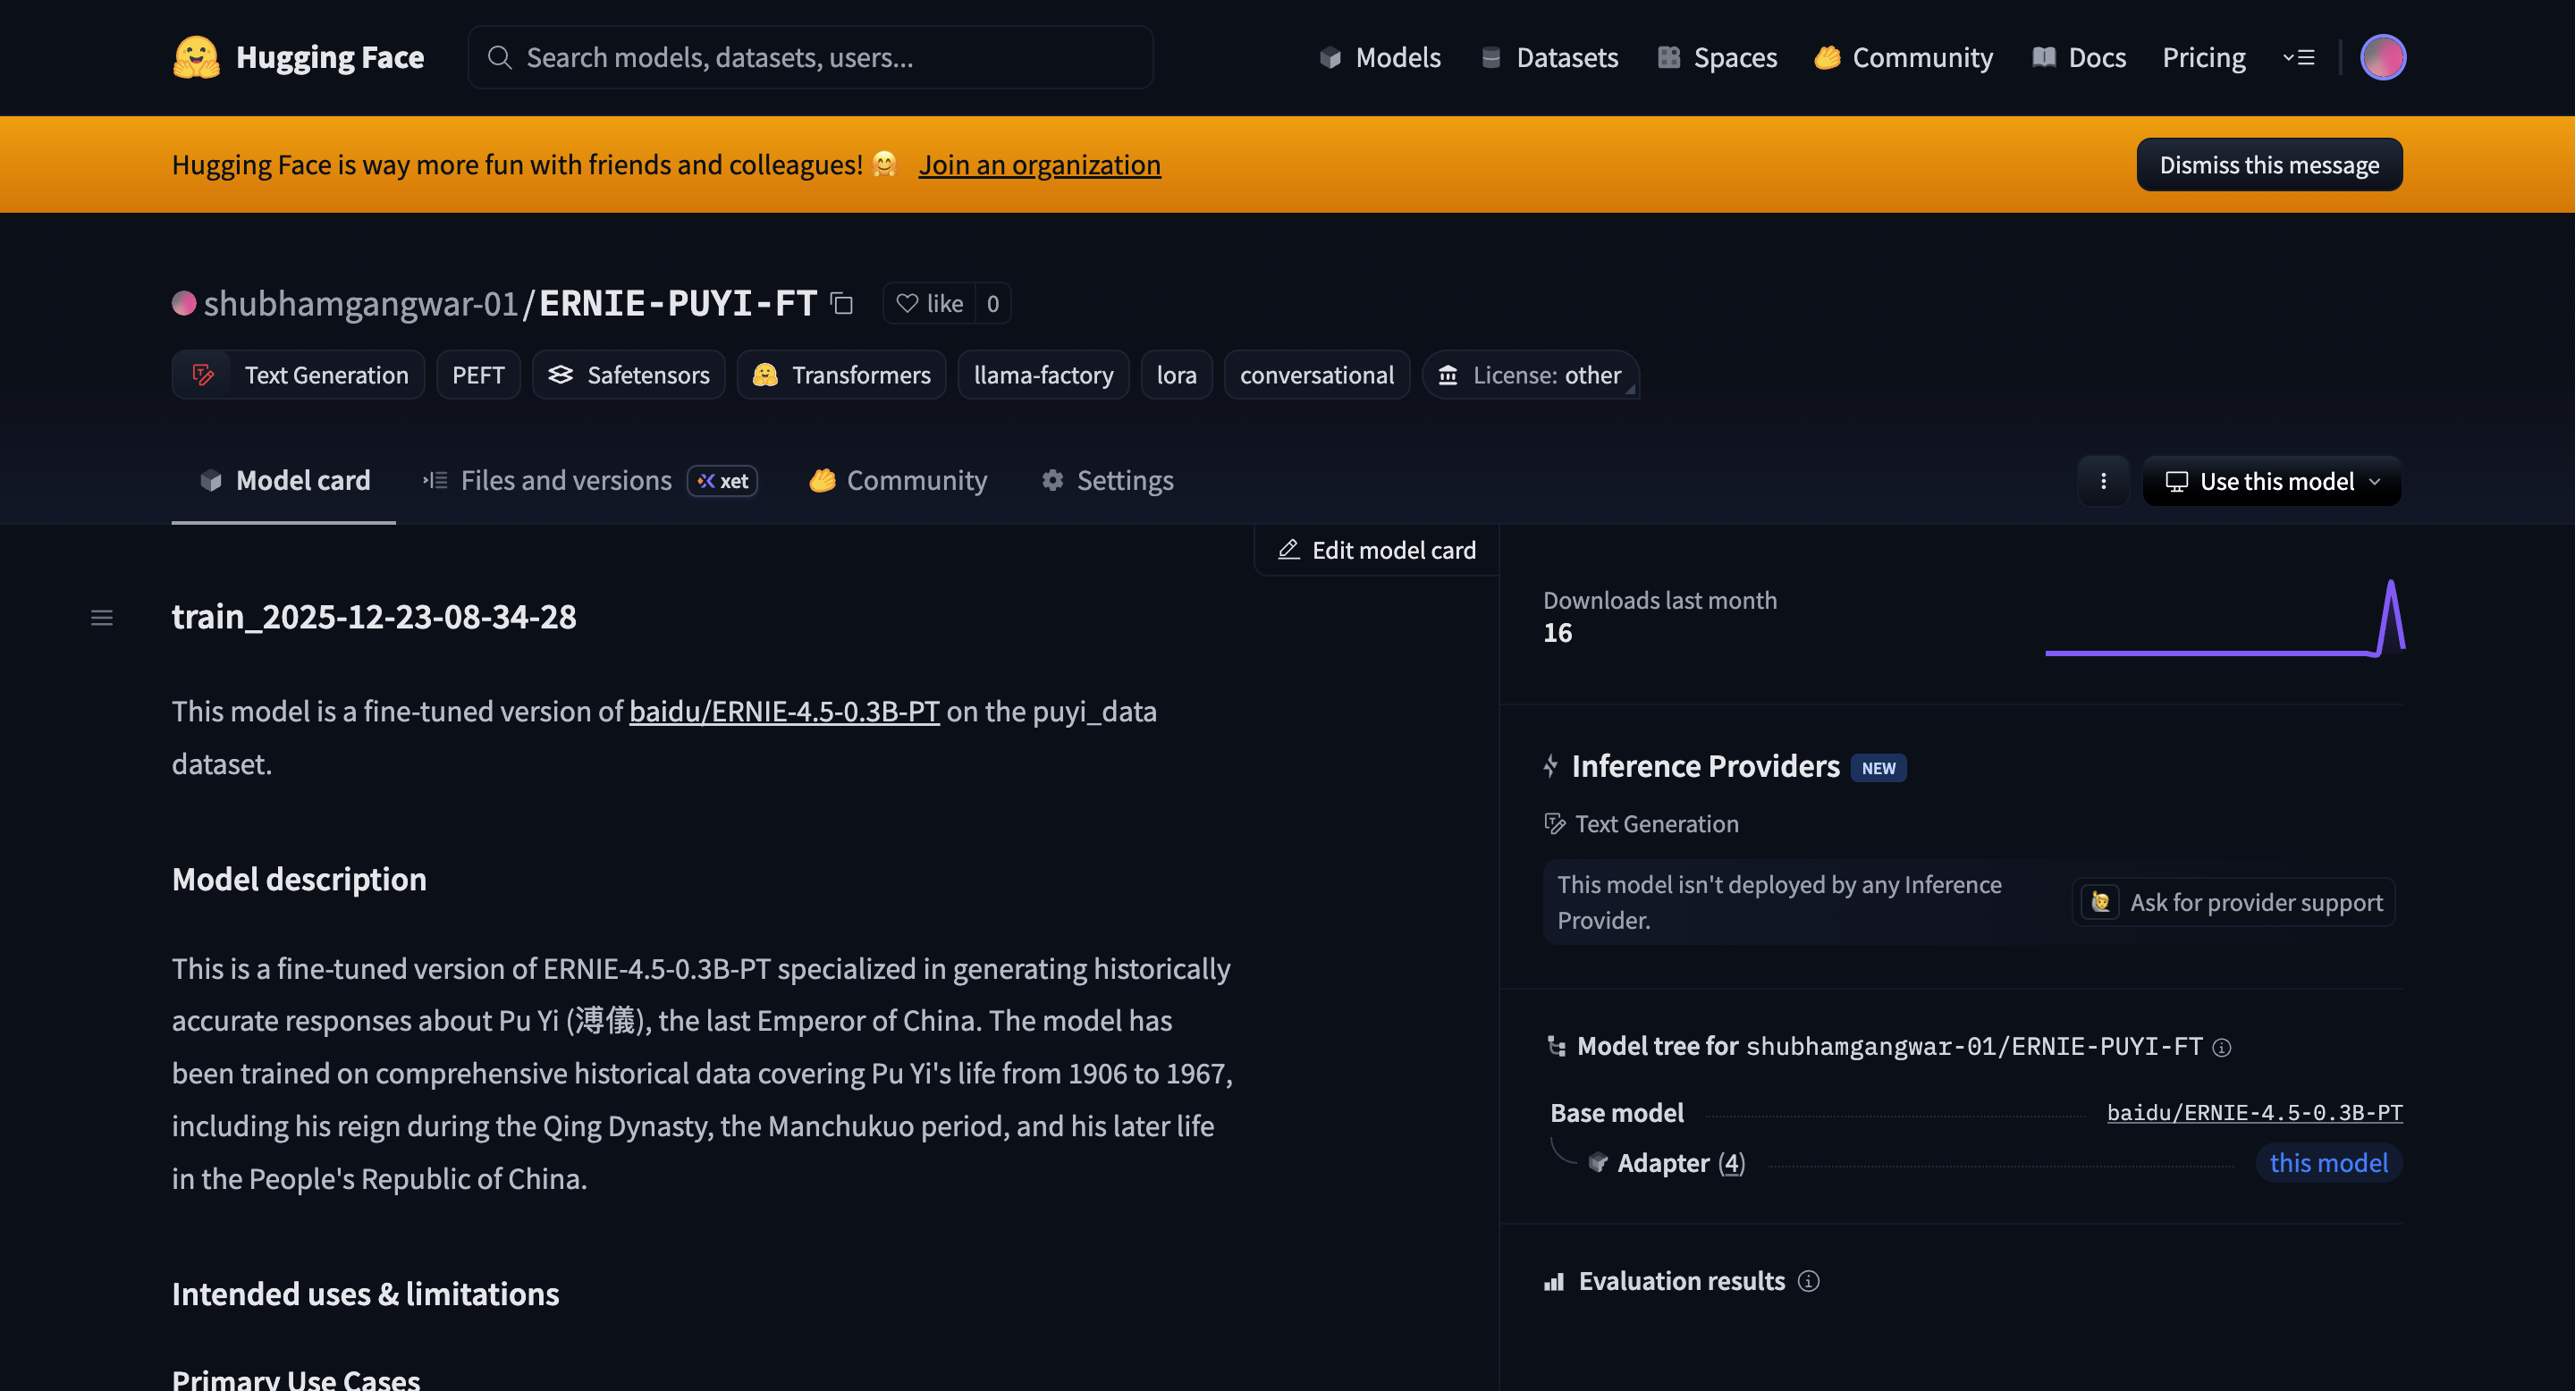The image size is (2575, 1391).
Task: Expand the navigation more-menu icon
Action: (x=2299, y=58)
